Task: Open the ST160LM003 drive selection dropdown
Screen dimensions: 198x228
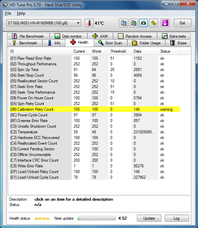Action: pyautogui.click(x=44, y=23)
